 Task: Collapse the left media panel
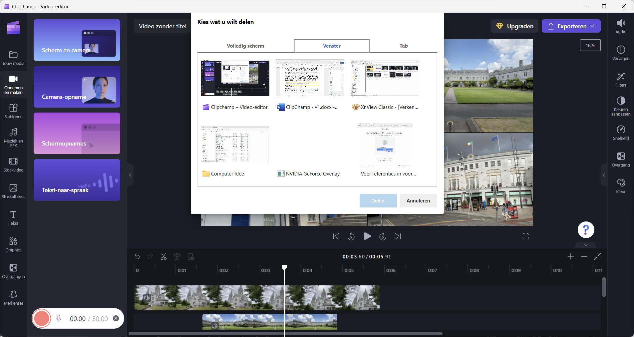tap(130, 175)
